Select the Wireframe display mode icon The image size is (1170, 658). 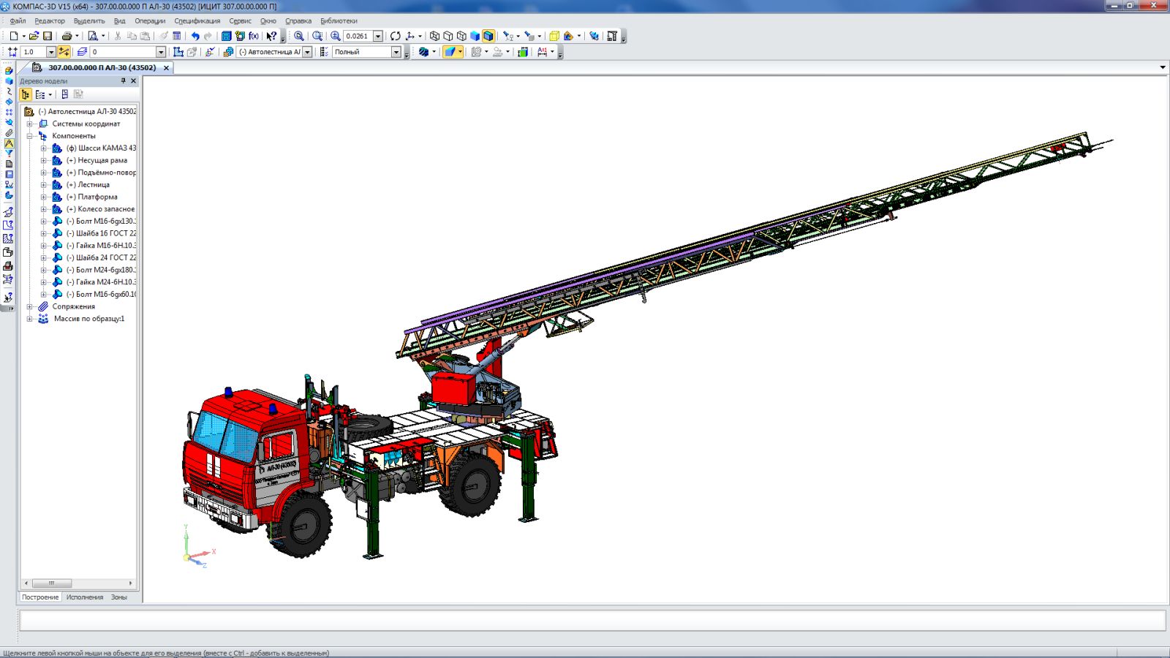point(434,36)
